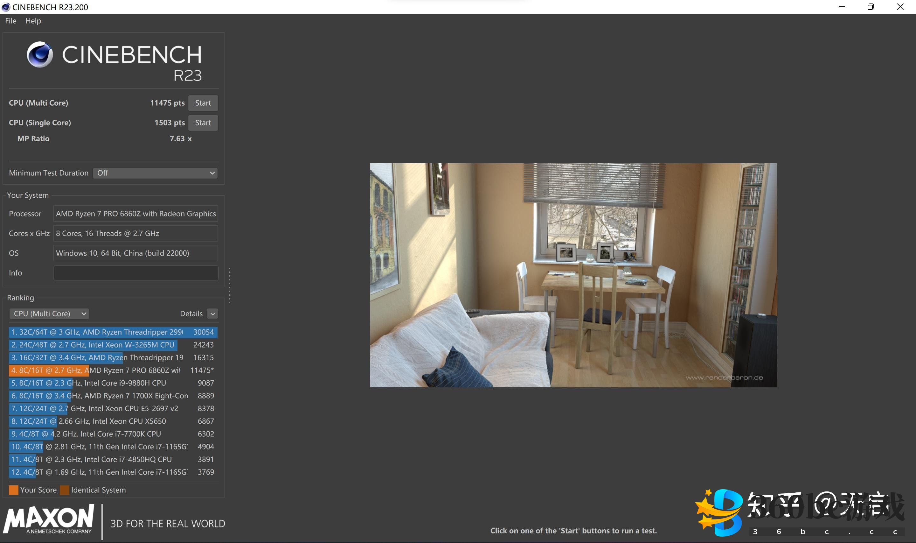
Task: Select the Ryzen 7 PRO 6860Z ranking row
Action: (113, 370)
